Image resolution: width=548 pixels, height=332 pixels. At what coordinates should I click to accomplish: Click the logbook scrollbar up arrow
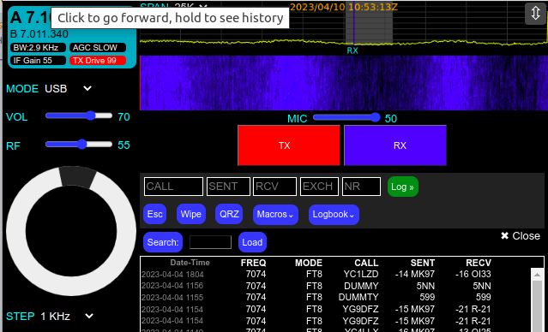(537, 275)
